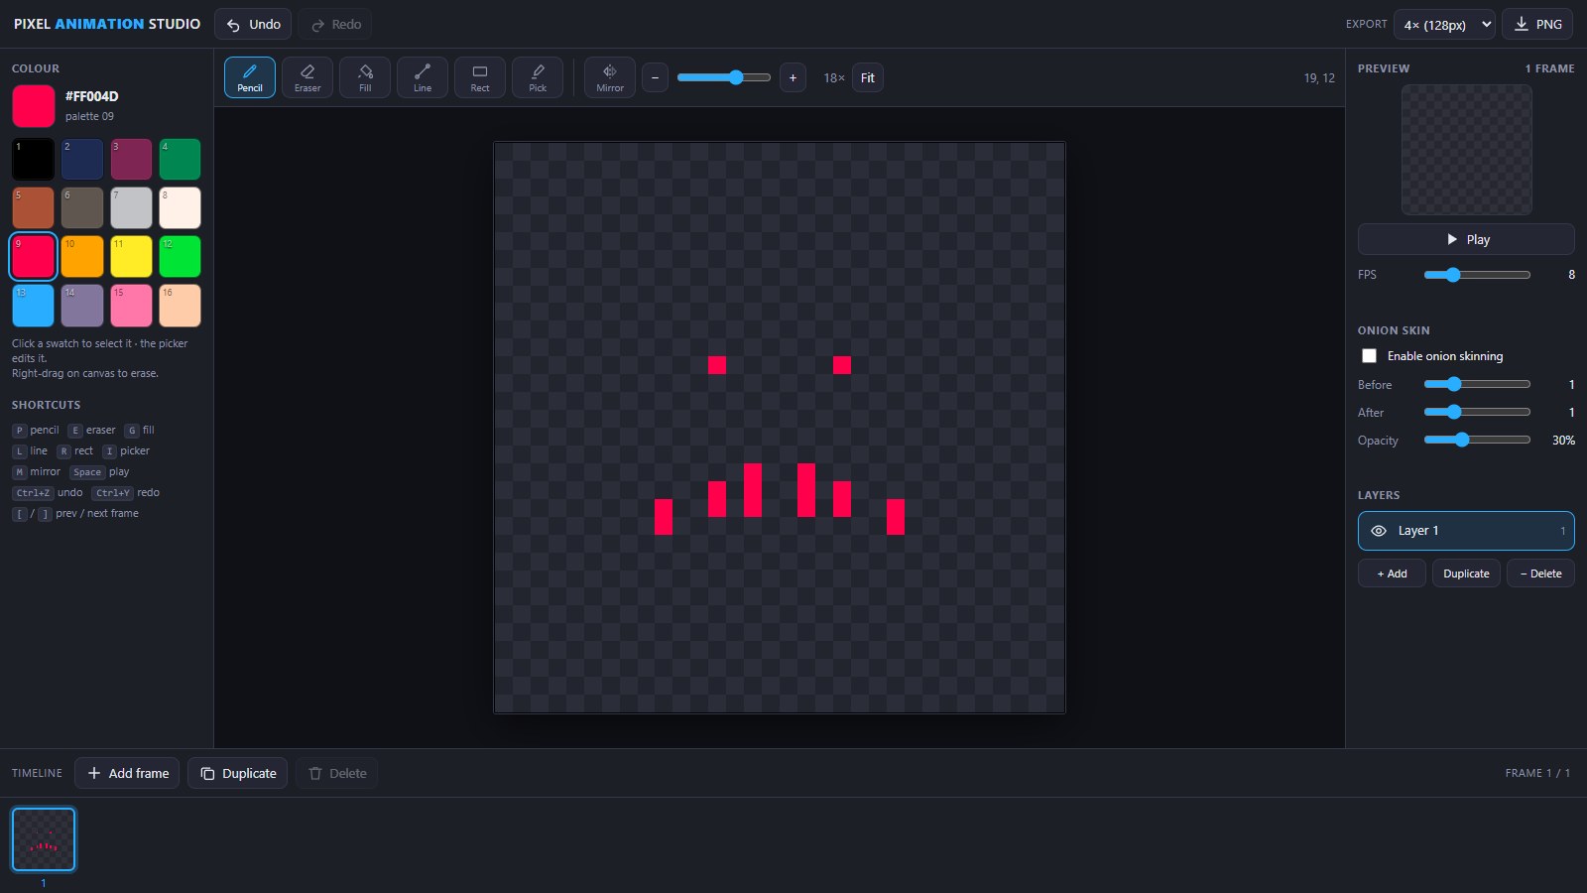Adjust the onion skin Opacity slider
This screenshot has height=893, width=1587.
click(x=1477, y=440)
